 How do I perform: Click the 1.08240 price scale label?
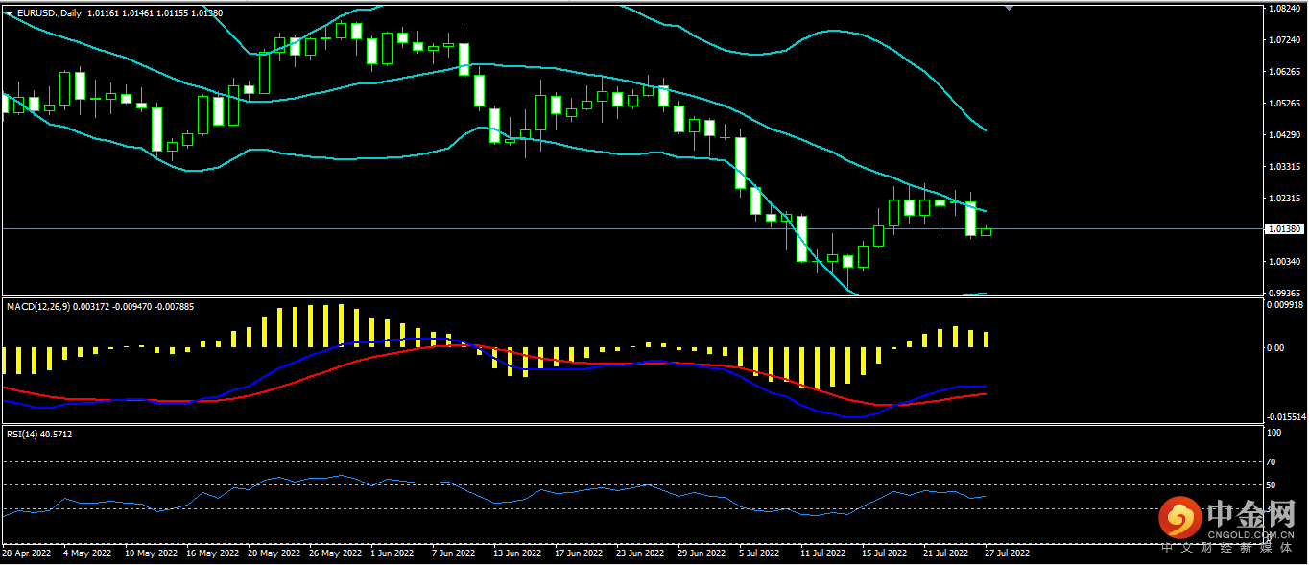tap(1283, 9)
